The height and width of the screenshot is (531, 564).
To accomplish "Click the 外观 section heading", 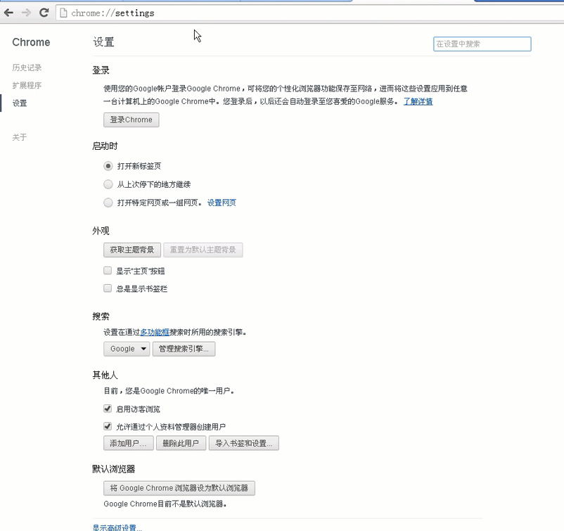I will [101, 231].
